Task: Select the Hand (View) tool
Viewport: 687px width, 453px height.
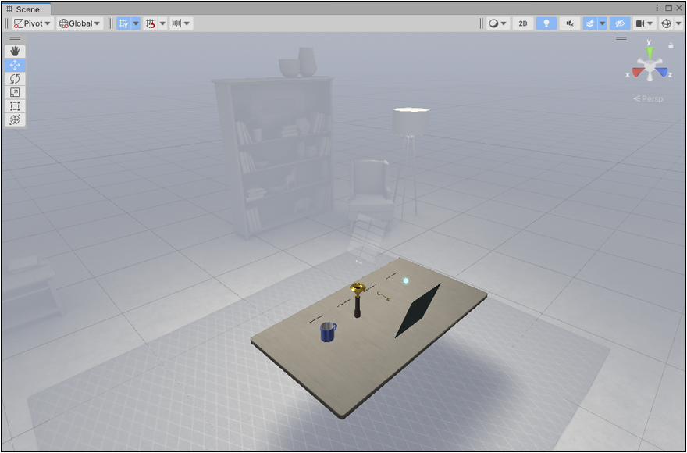Action: (x=15, y=52)
